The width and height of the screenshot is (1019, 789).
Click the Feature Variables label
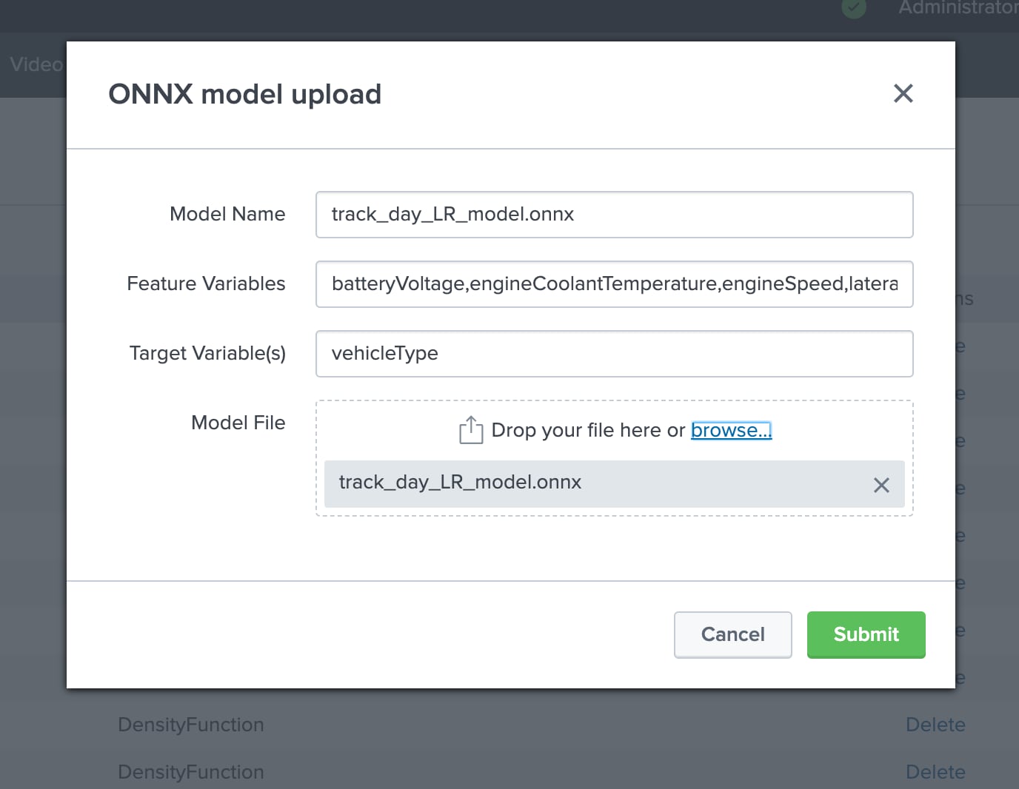(x=206, y=283)
